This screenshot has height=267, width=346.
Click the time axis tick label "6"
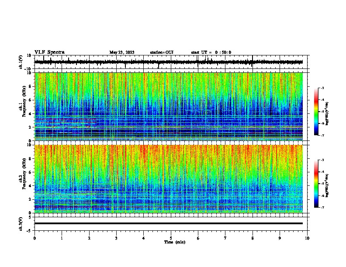click(198, 238)
